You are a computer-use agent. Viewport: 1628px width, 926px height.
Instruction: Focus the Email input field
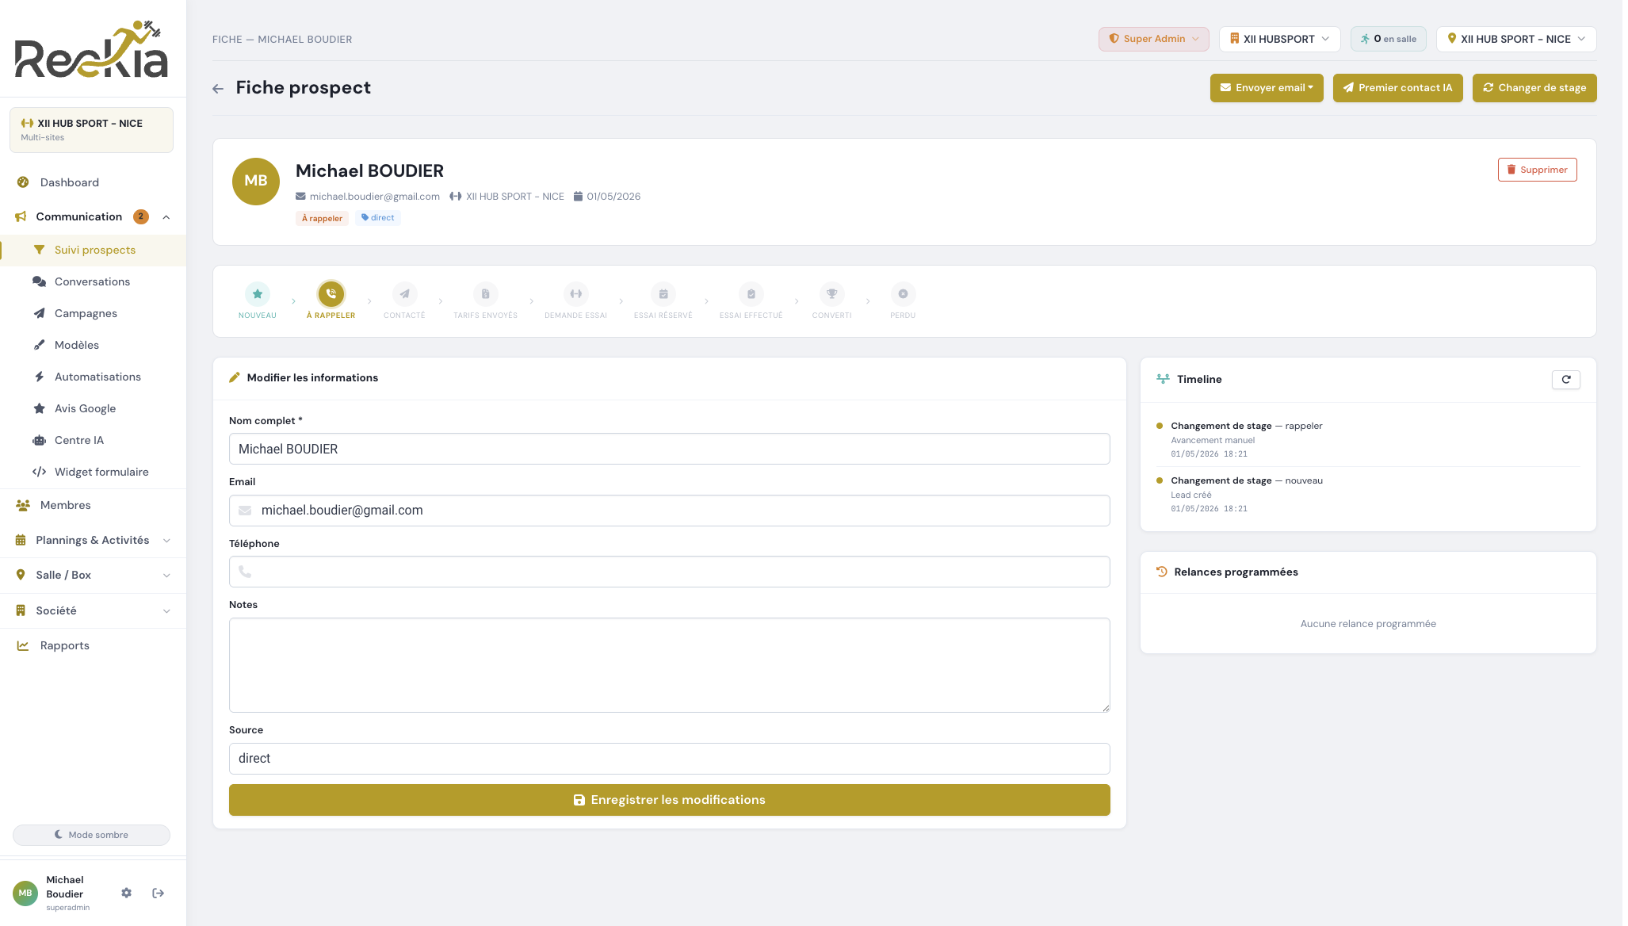(x=669, y=511)
